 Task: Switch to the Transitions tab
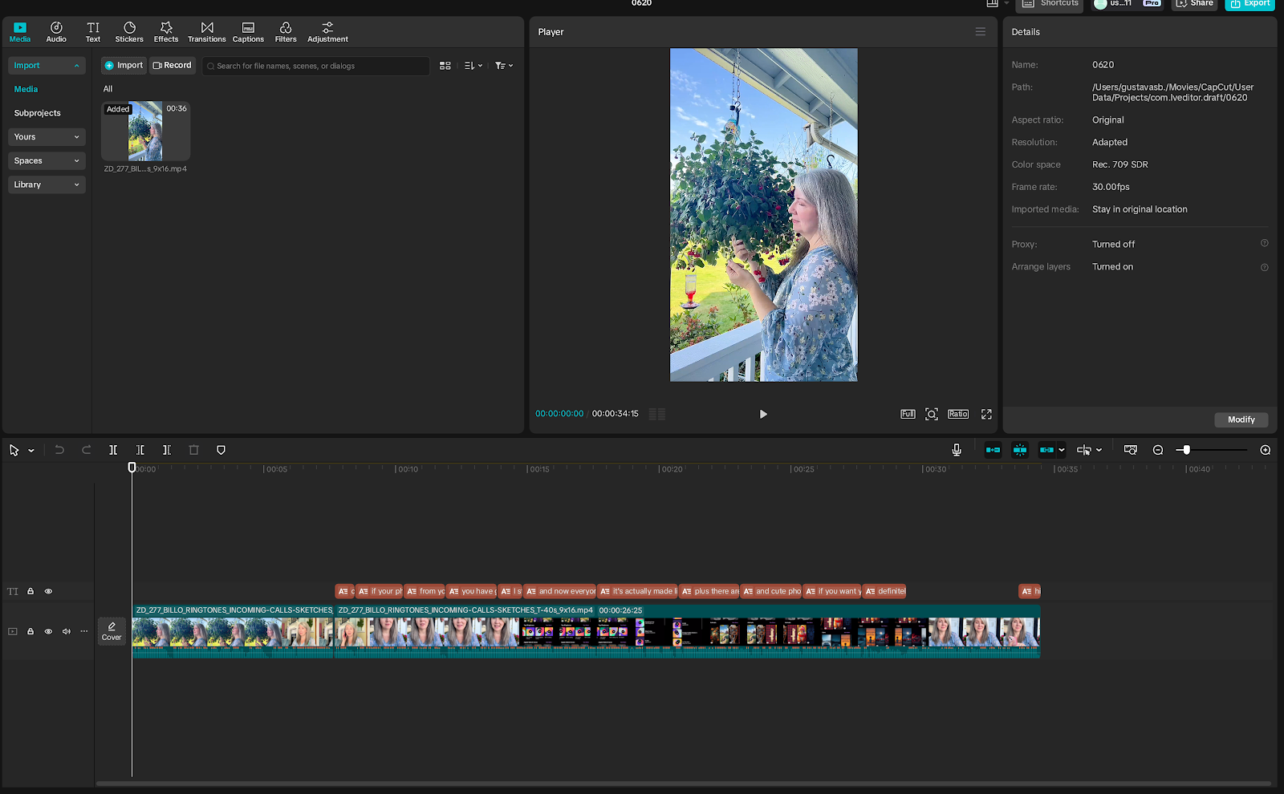(206, 32)
